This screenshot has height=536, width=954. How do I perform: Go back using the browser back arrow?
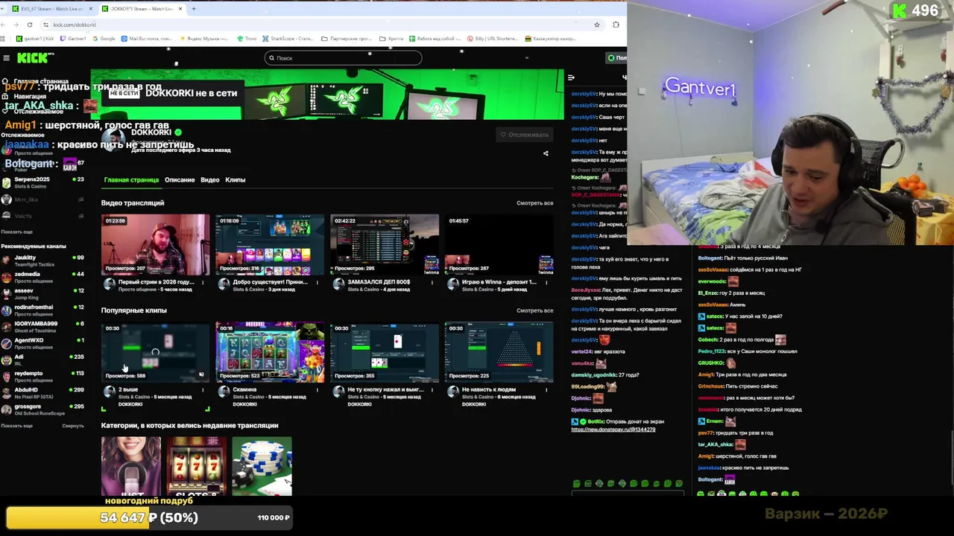click(x=4, y=25)
